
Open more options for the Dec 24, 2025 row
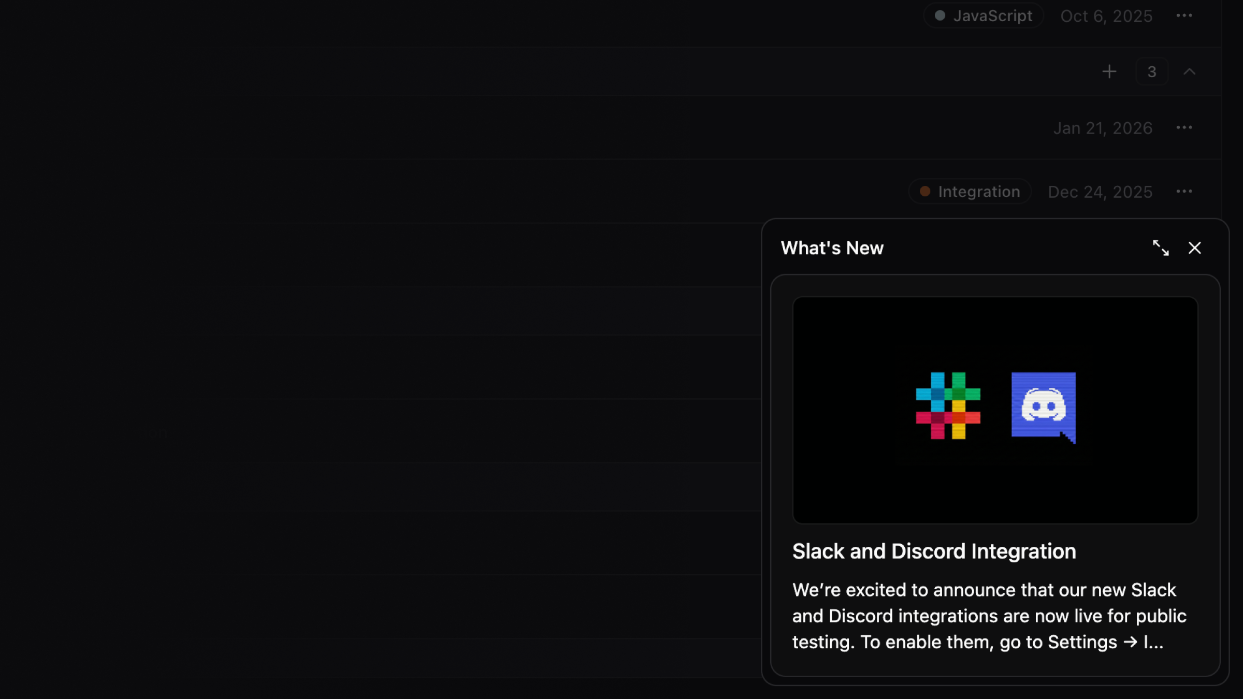point(1184,192)
